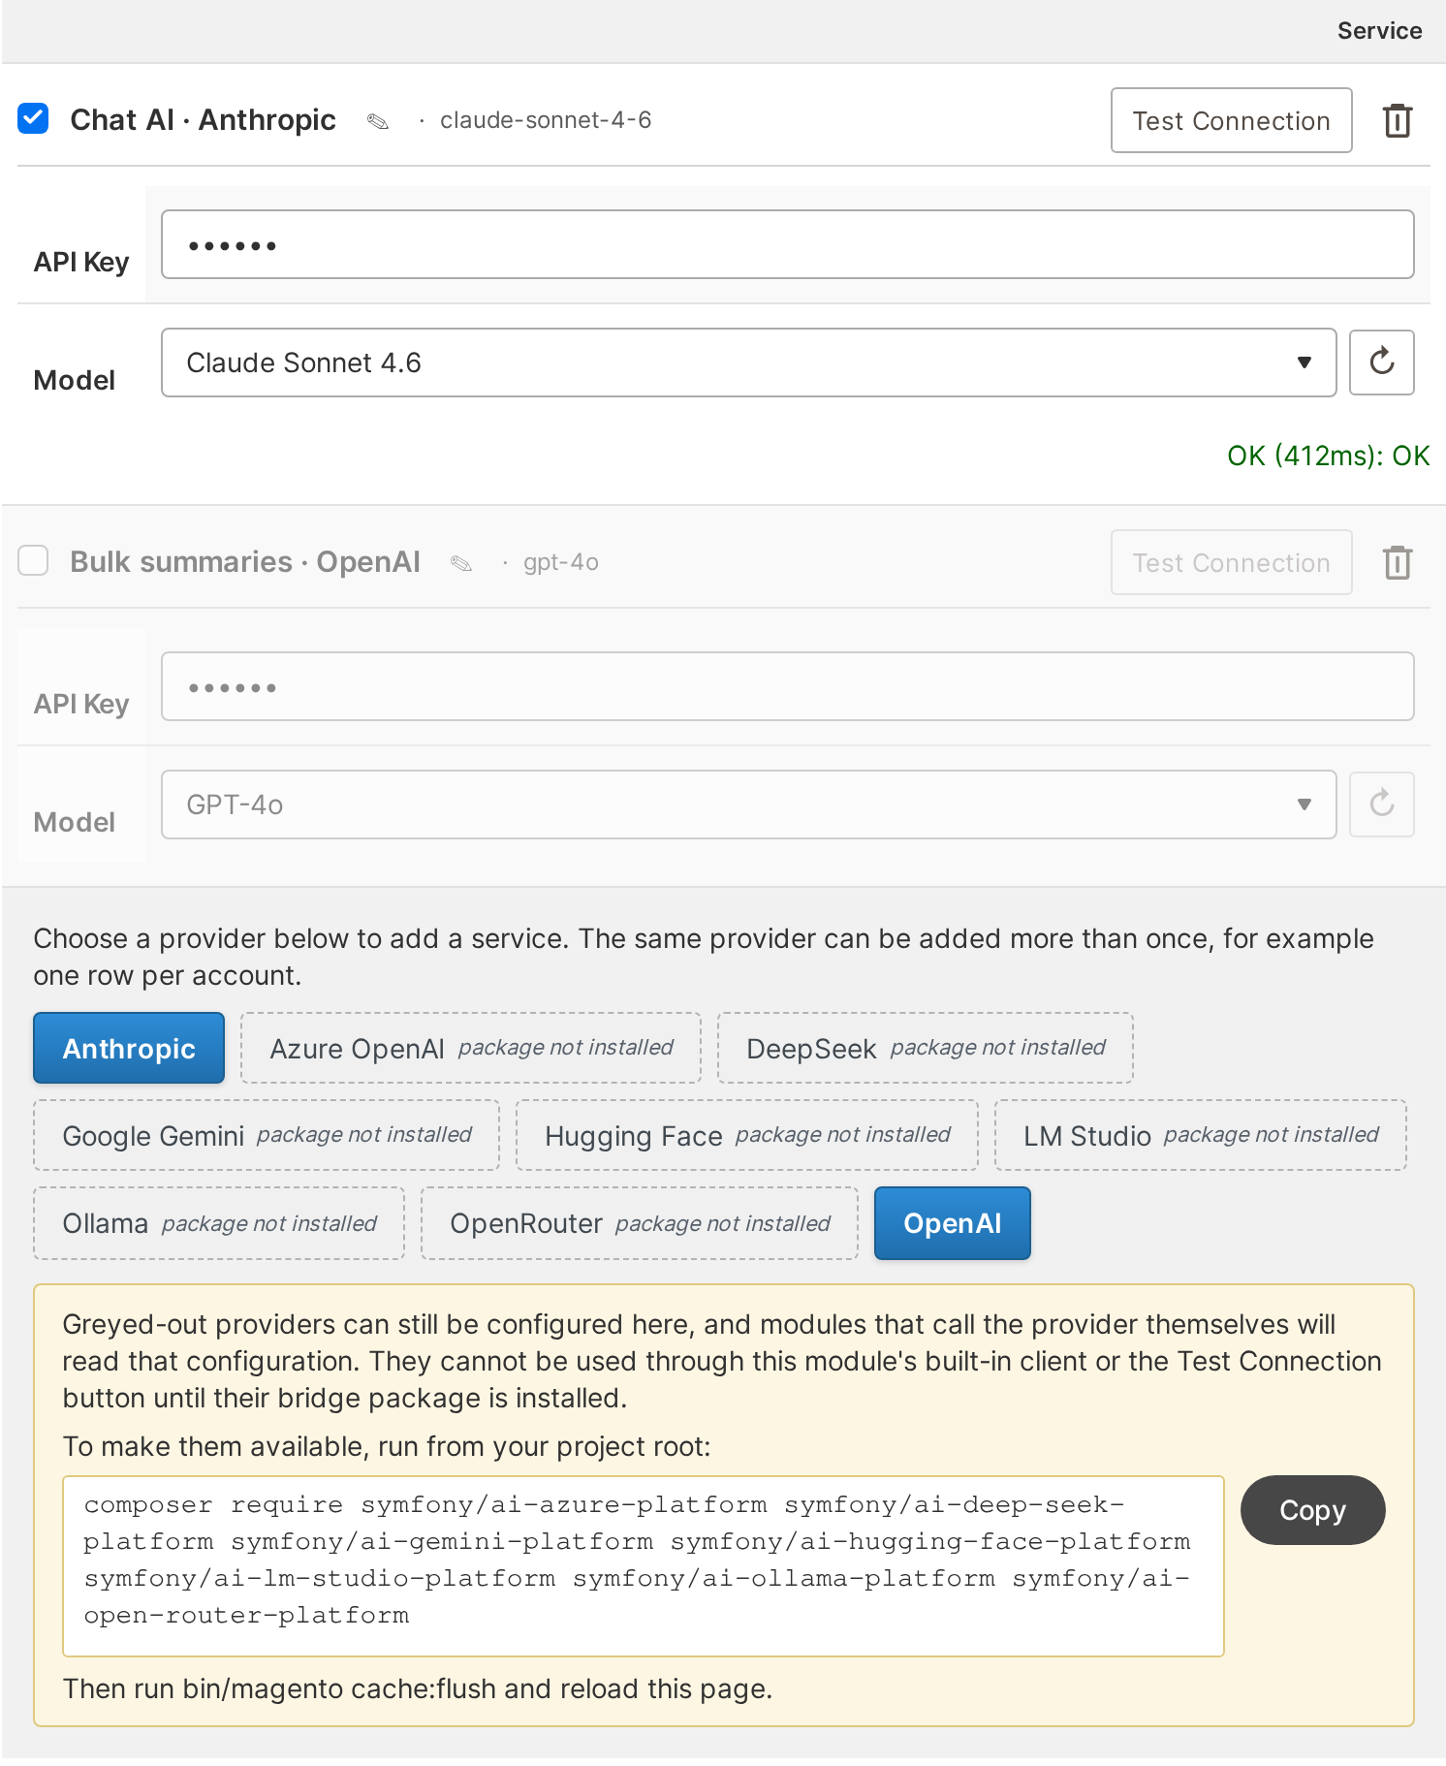Add Google Gemini provider
Screen dimensions: 1446x1766
click(267, 1135)
